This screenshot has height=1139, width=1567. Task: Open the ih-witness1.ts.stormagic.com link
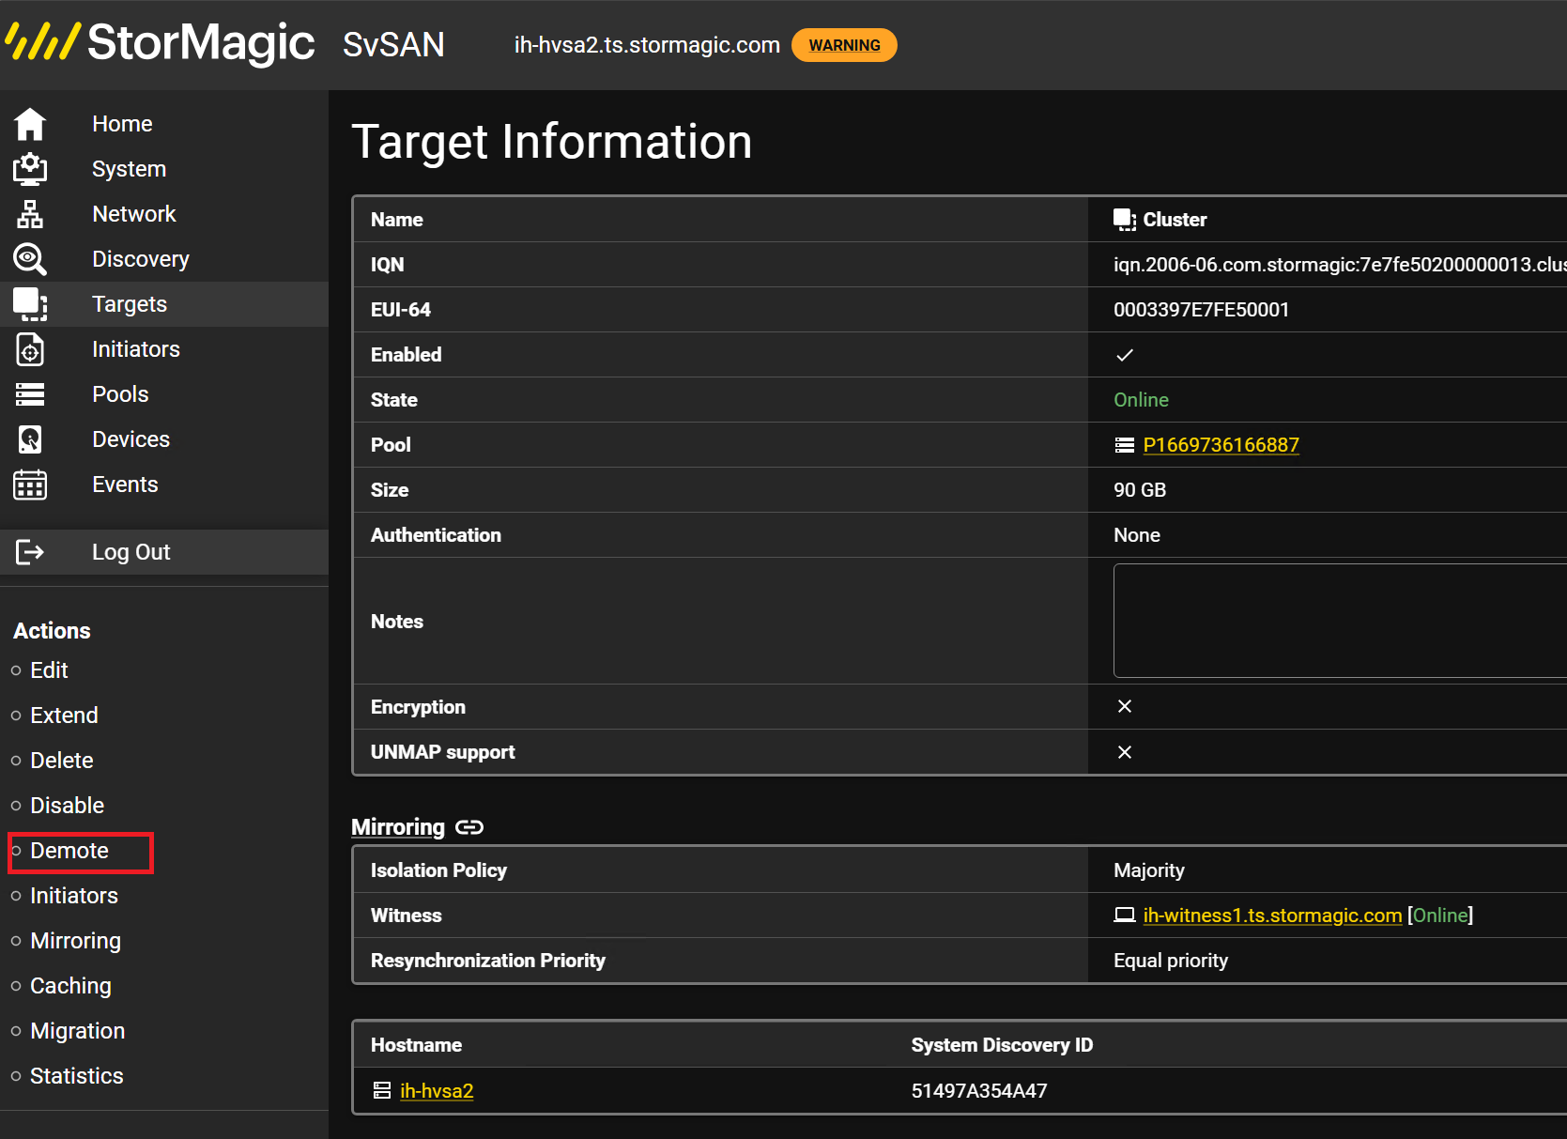click(1272, 916)
